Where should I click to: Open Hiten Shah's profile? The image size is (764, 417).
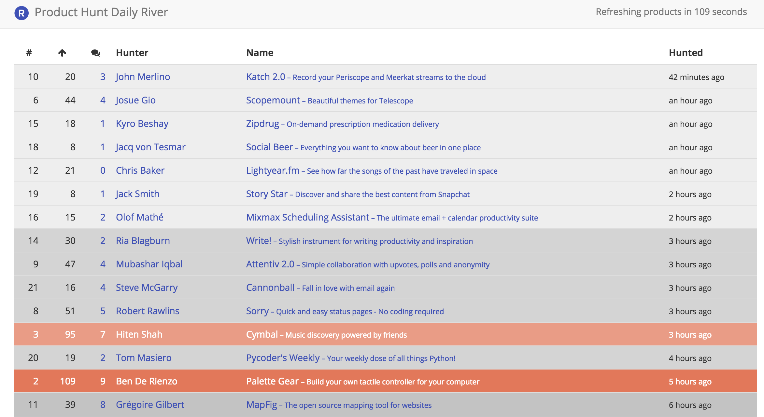coord(139,334)
